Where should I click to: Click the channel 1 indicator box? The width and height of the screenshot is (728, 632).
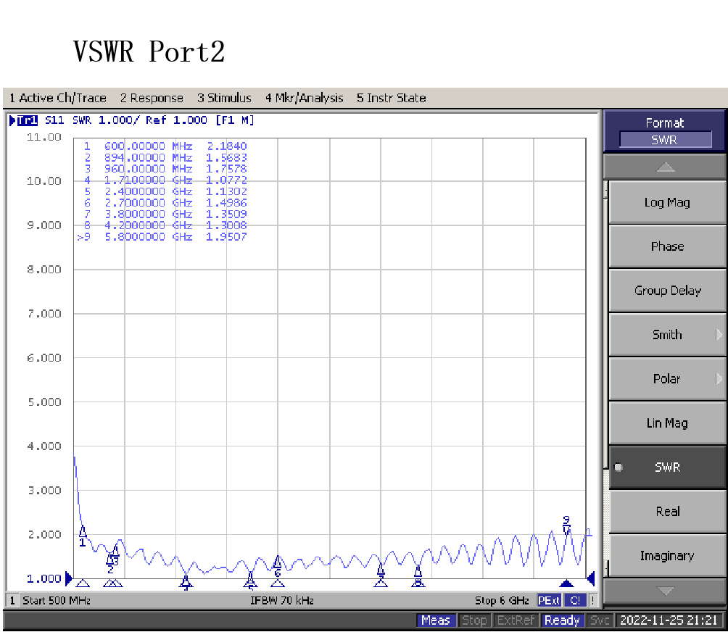12,600
